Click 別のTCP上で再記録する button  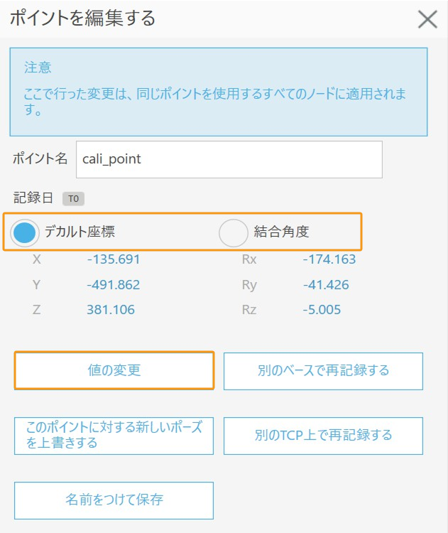323,436
